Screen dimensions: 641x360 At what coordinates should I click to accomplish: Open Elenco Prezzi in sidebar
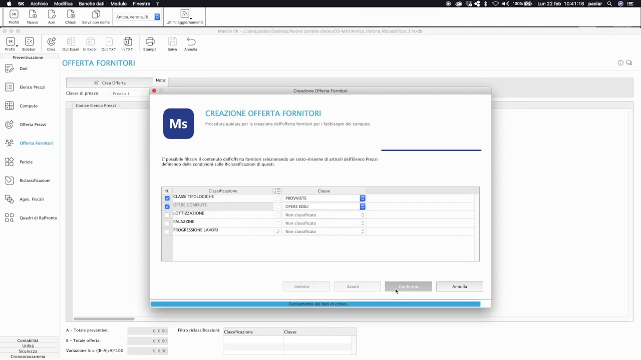(32, 87)
